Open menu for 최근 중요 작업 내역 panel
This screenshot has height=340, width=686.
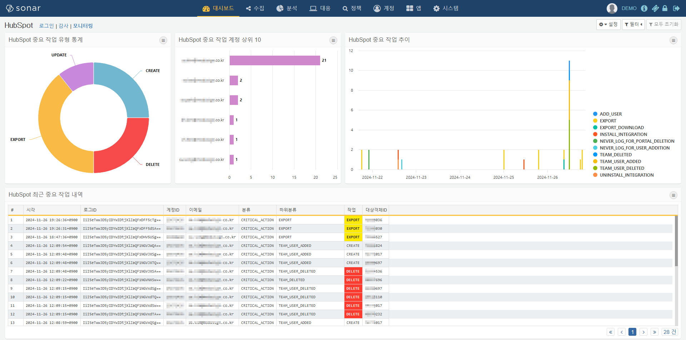coord(673,195)
